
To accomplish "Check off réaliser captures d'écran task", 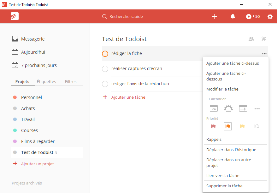I will click(x=105, y=69).
